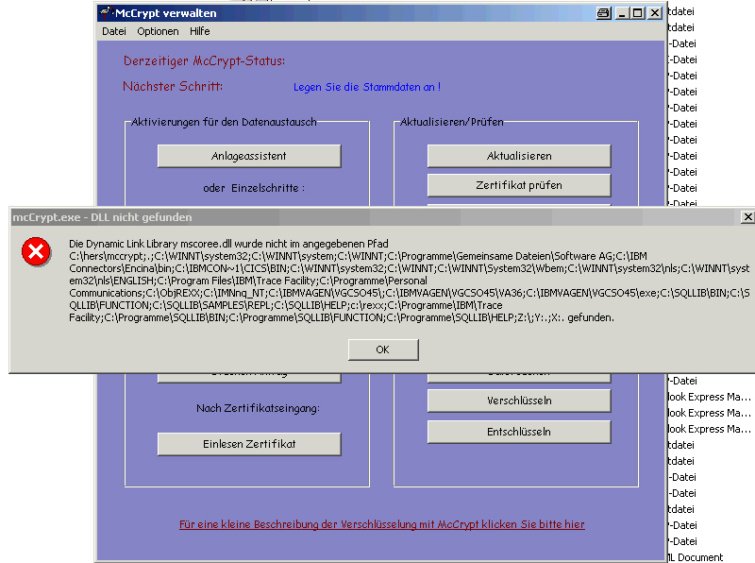Open the Optionen menu
This screenshot has height=563, width=755.
158,31
